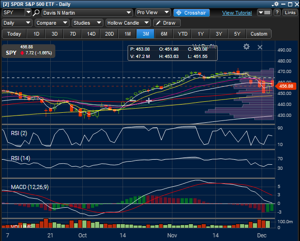Click the Links button
The width and height of the screenshot is (300, 241).
[x=290, y=13]
